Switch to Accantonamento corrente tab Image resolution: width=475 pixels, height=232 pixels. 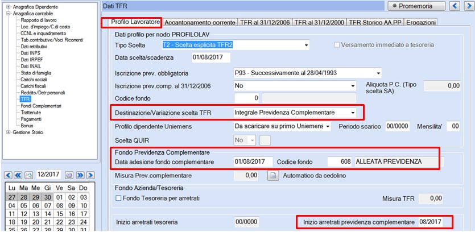coord(200,23)
